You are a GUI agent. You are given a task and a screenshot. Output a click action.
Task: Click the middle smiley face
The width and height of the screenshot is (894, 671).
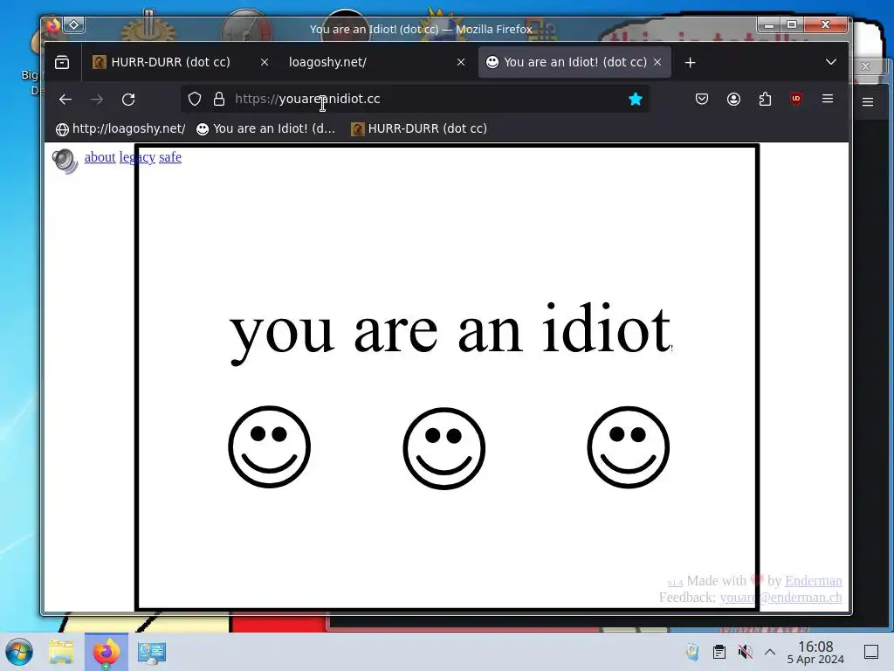[x=444, y=448]
